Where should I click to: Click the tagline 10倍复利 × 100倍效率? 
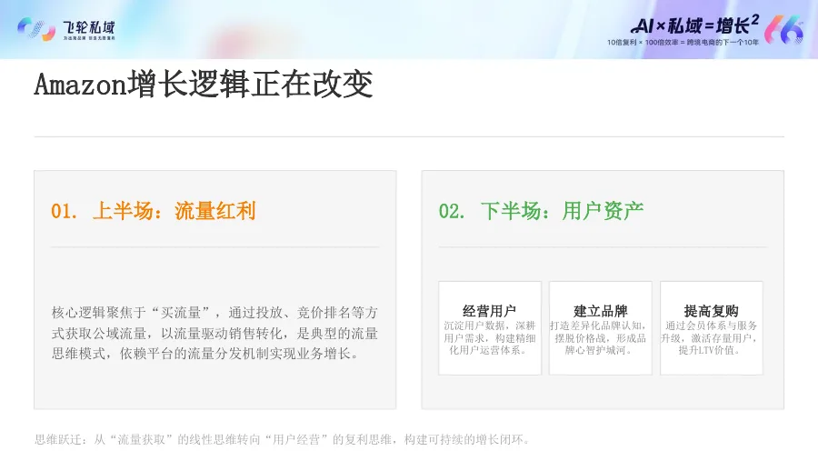click(683, 43)
